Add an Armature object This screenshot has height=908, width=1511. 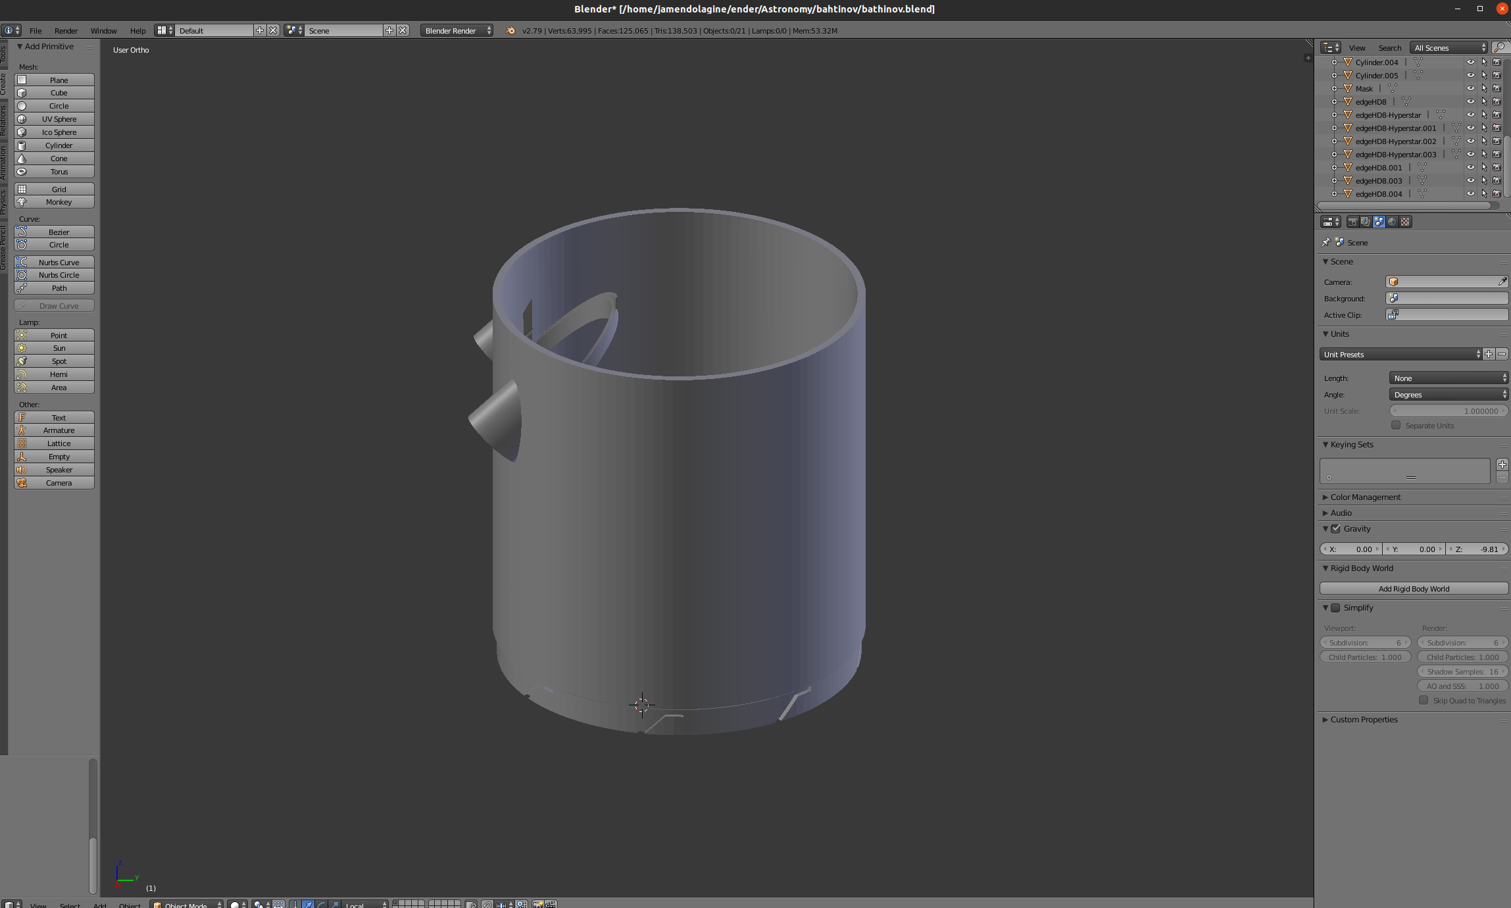(54, 430)
